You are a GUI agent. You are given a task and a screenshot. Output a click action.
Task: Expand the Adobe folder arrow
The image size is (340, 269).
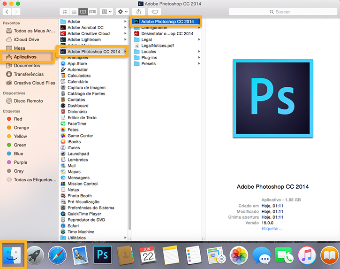[125, 22]
